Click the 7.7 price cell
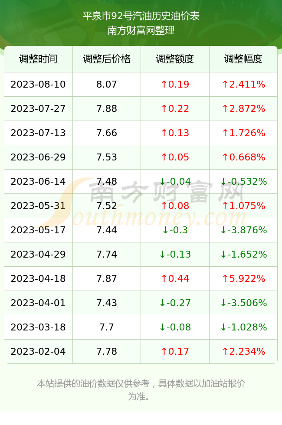282x425 pixels. (x=107, y=327)
